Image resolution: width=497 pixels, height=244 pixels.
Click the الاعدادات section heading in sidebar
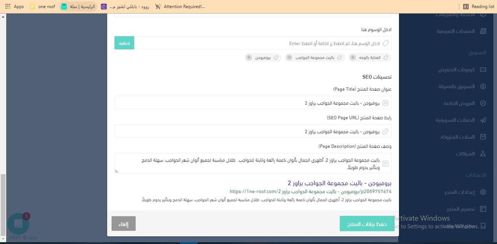(476, 175)
